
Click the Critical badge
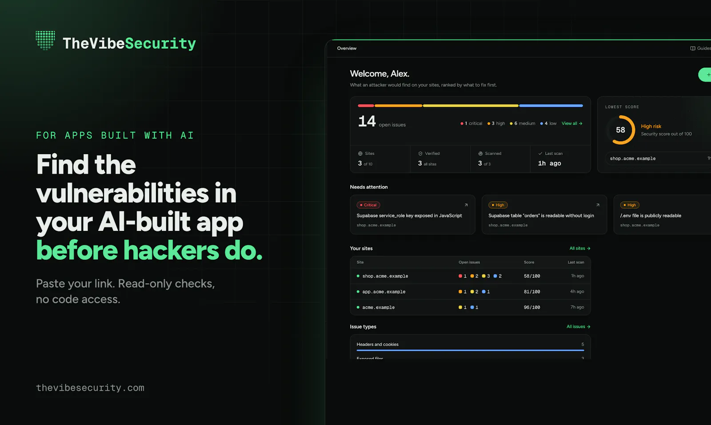click(368, 205)
